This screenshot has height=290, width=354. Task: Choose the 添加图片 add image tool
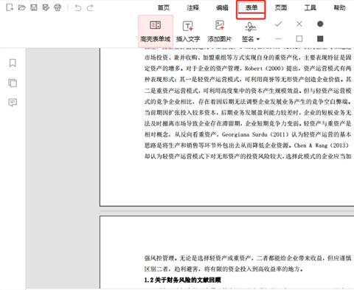pos(220,32)
